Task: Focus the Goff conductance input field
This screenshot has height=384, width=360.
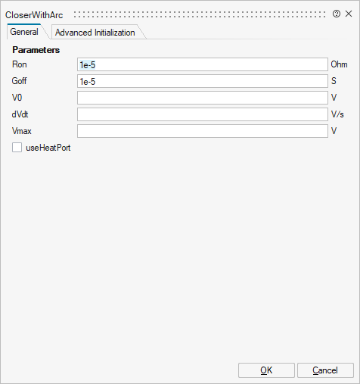Action: coord(203,81)
